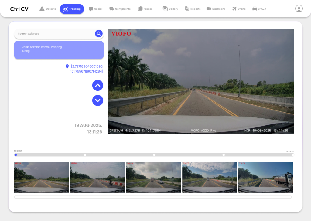Click in the Search Address field
The width and height of the screenshot is (311, 221).
[x=55, y=34]
